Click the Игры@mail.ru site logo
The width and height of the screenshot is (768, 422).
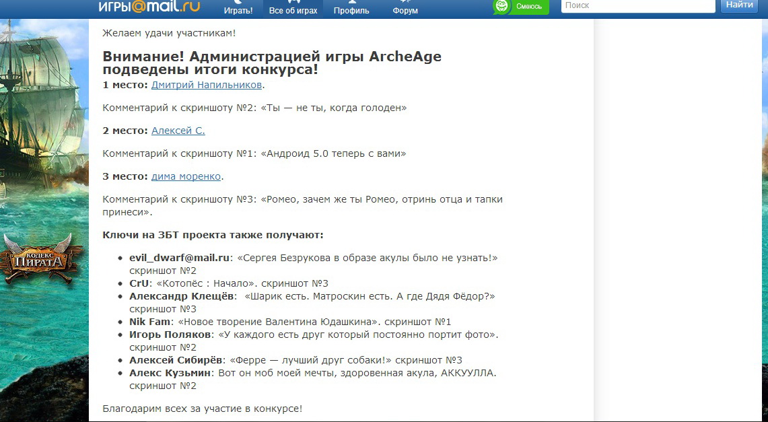149,7
